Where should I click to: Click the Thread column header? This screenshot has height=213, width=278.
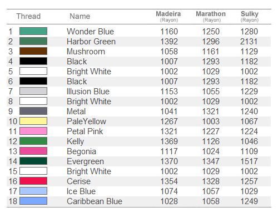pyautogui.click(x=28, y=16)
